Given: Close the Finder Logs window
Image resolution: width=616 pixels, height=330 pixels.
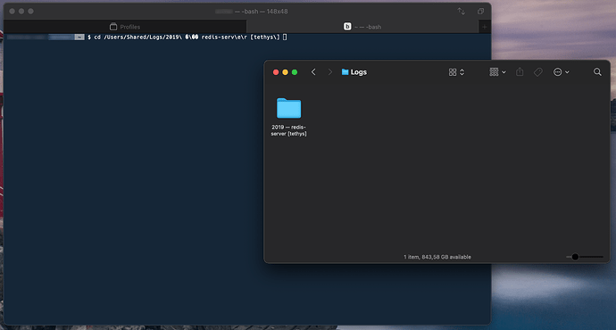Looking at the screenshot, I should (276, 72).
